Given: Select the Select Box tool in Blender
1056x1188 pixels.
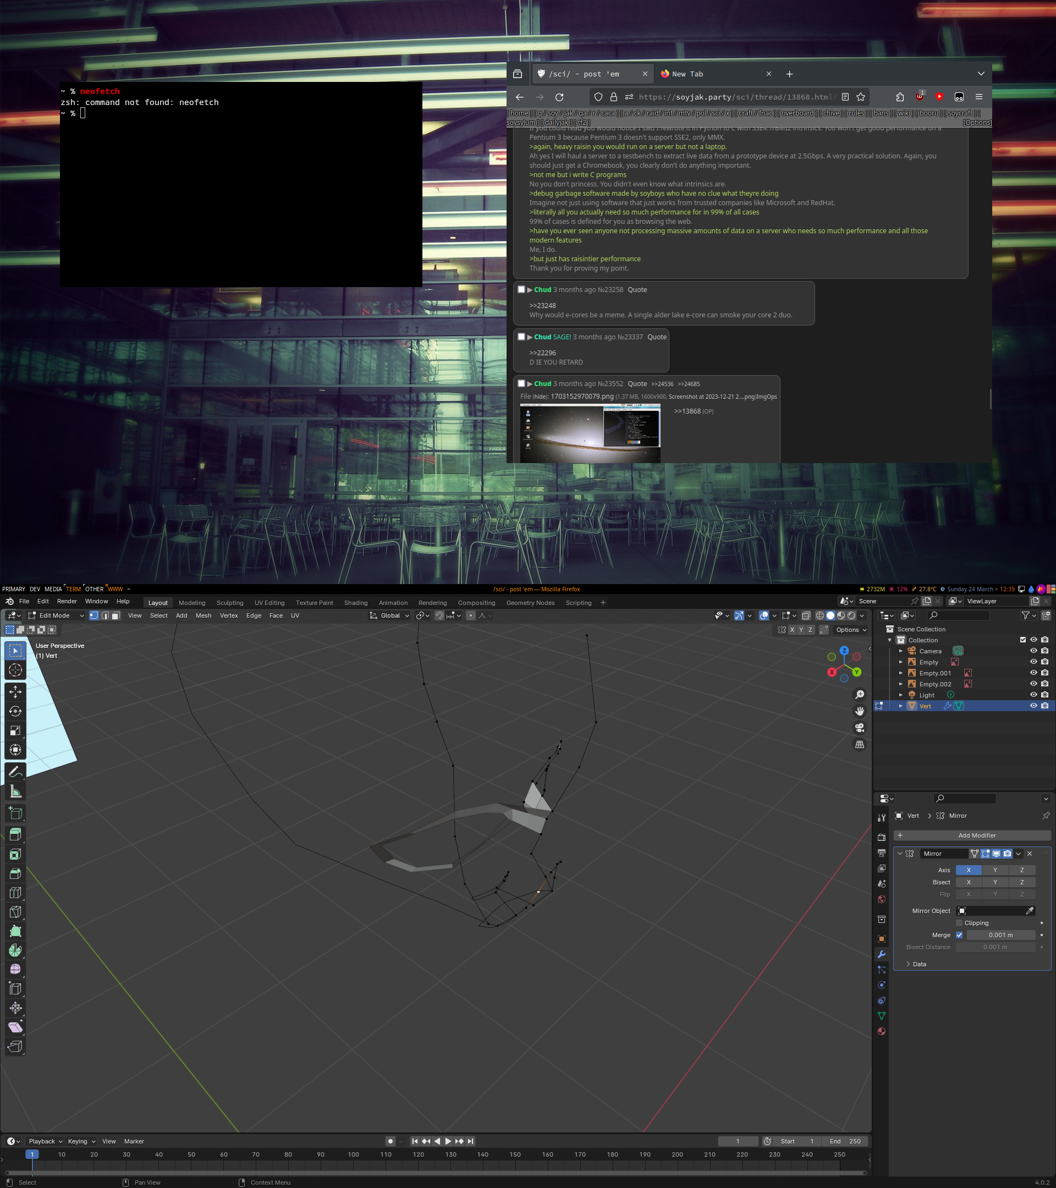Looking at the screenshot, I should coord(16,651).
